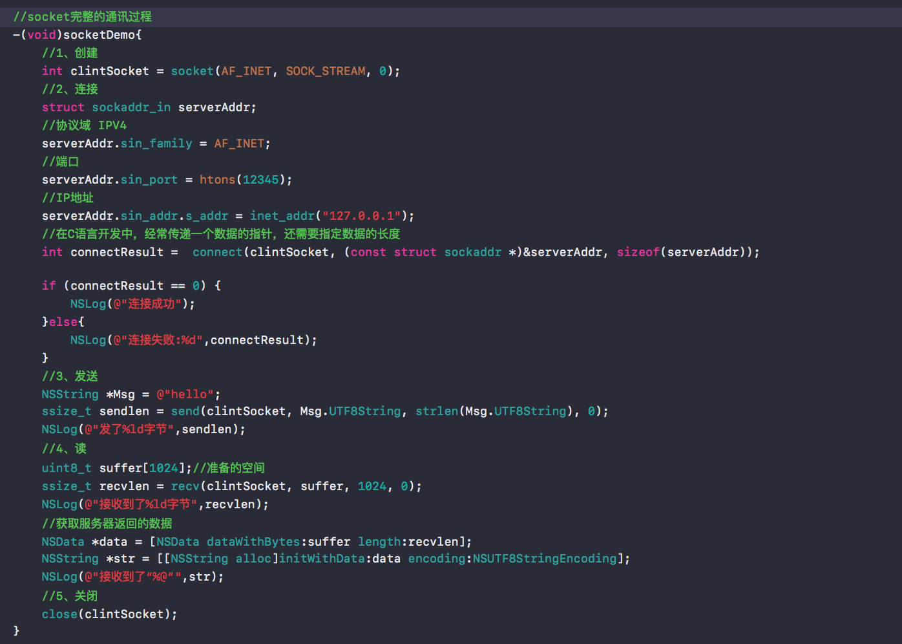Click initWithData in the NSString line
The image size is (902, 644).
[x=322, y=559]
